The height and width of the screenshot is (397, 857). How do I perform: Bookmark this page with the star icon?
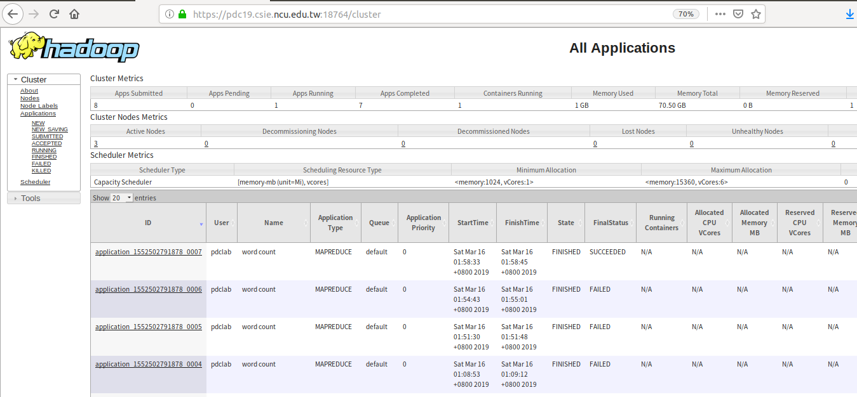755,14
